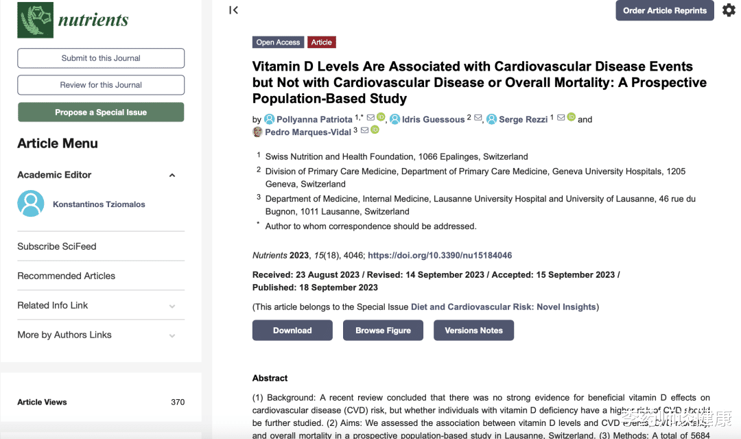Click Pedro Marques-Vidal's email envelope icon
Screen dimensions: 741x439
click(x=364, y=130)
